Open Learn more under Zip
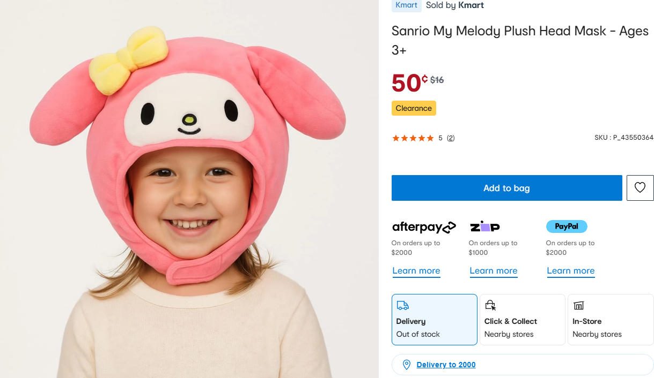This screenshot has height=378, width=654. click(x=493, y=271)
